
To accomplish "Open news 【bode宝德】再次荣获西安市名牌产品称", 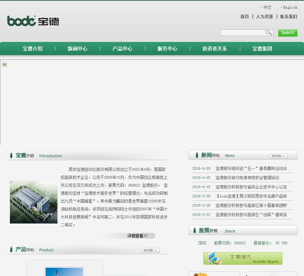I will tap(251, 196).
